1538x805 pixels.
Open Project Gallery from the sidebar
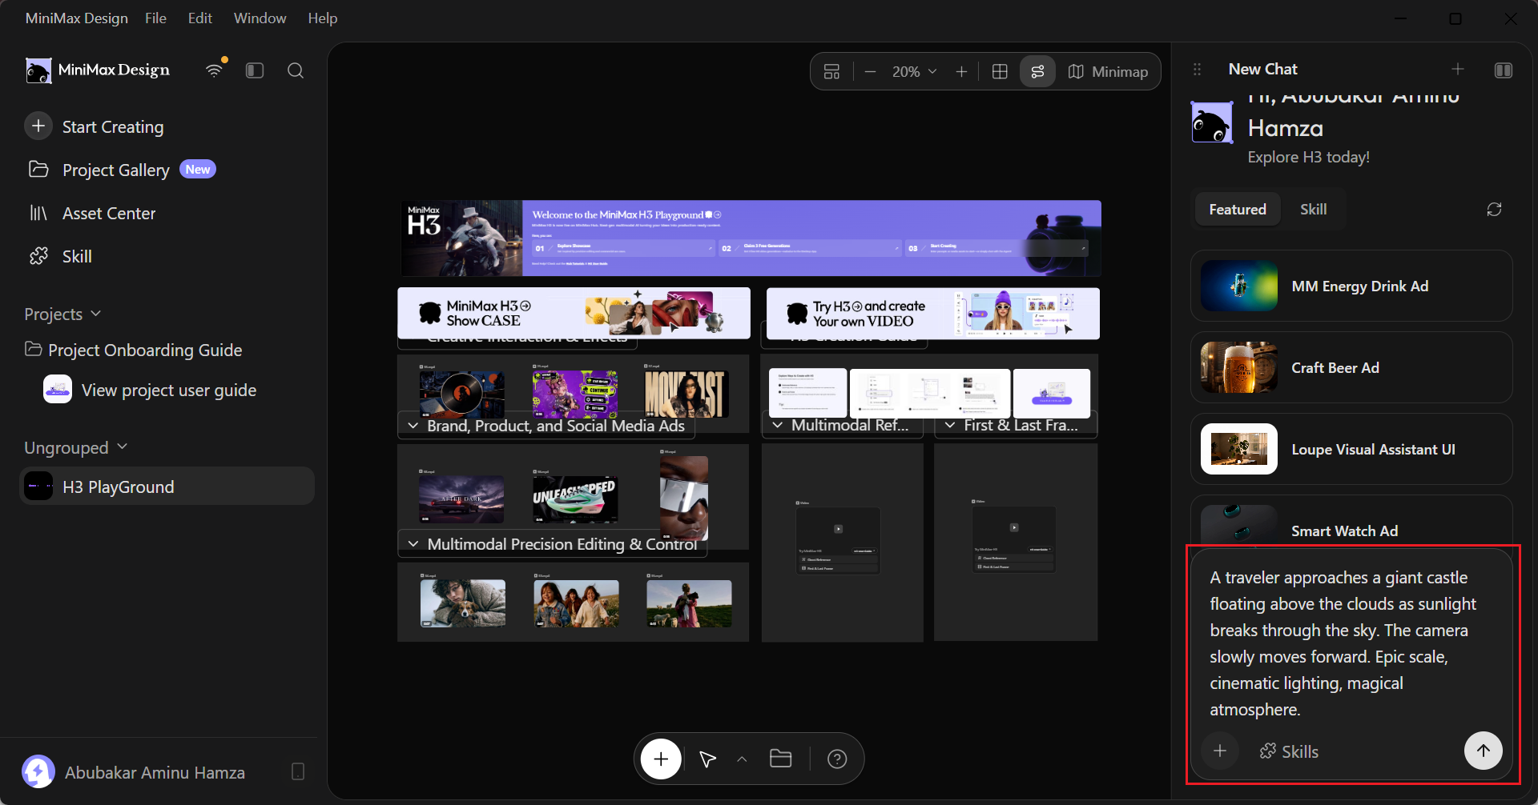(x=116, y=170)
